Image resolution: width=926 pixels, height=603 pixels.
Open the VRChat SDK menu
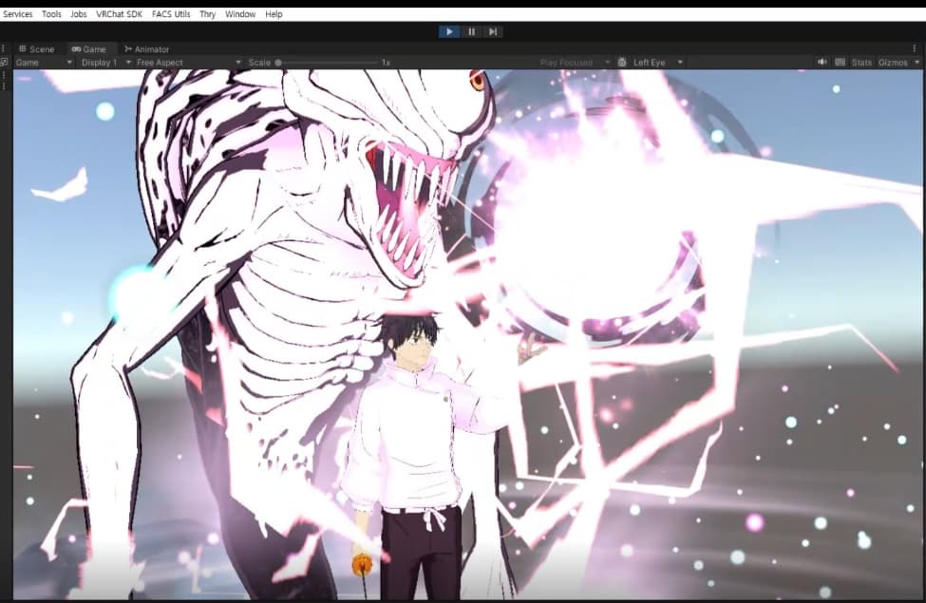tap(120, 14)
